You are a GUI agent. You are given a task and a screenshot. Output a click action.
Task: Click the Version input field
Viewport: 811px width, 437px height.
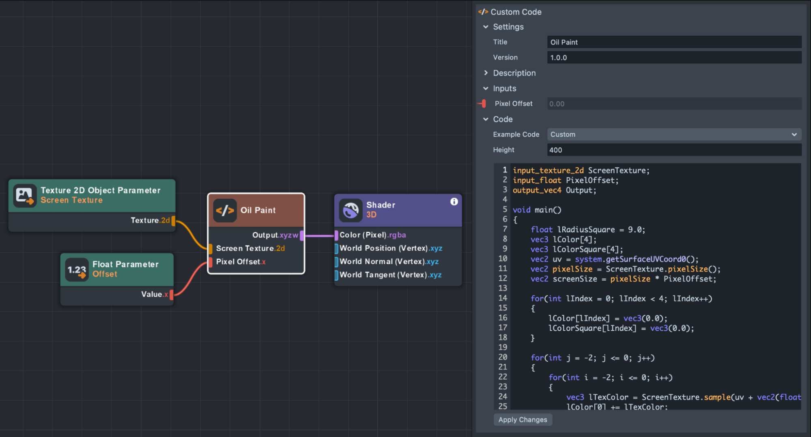pyautogui.click(x=673, y=58)
